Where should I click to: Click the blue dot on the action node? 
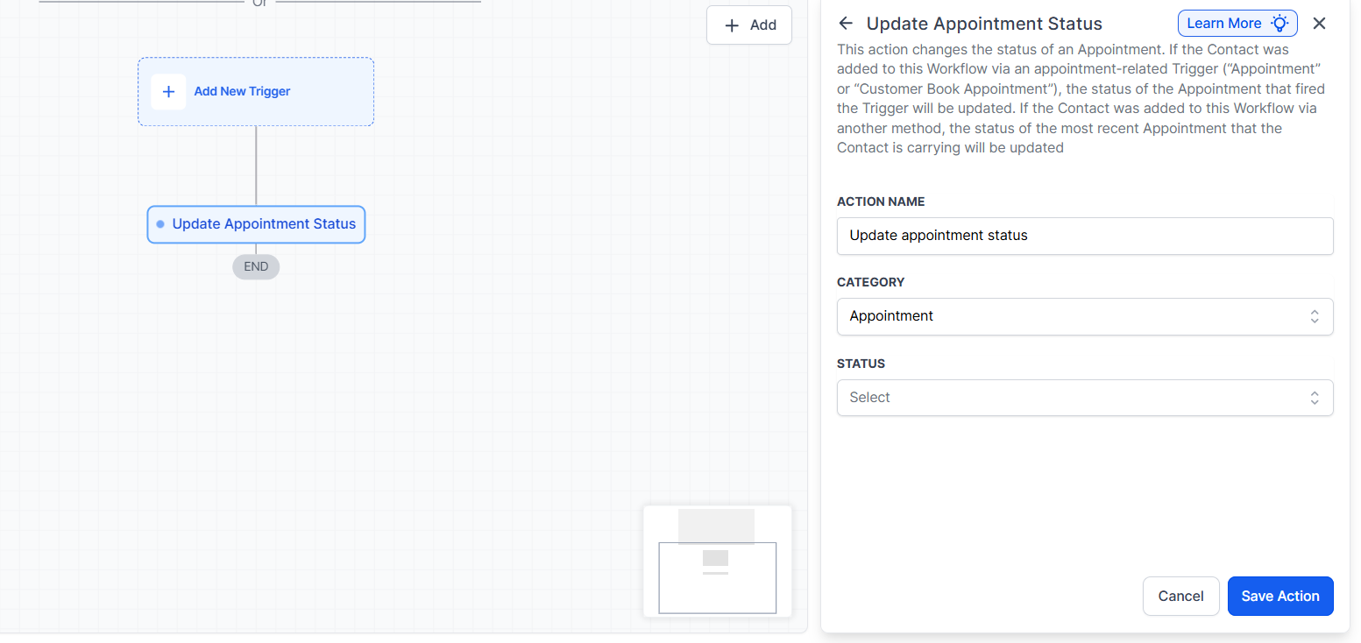160,224
